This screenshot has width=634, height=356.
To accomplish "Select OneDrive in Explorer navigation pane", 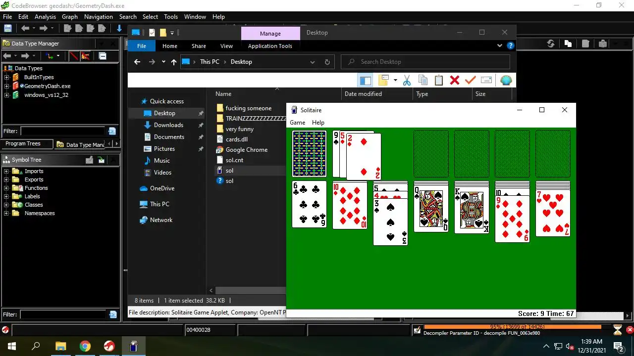I will pos(162,188).
